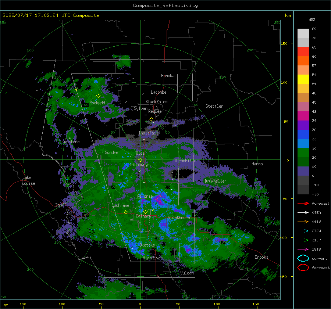Pick the orange 57–60 dBZ legend swatch
The width and height of the screenshot is (331, 309).
click(303, 61)
